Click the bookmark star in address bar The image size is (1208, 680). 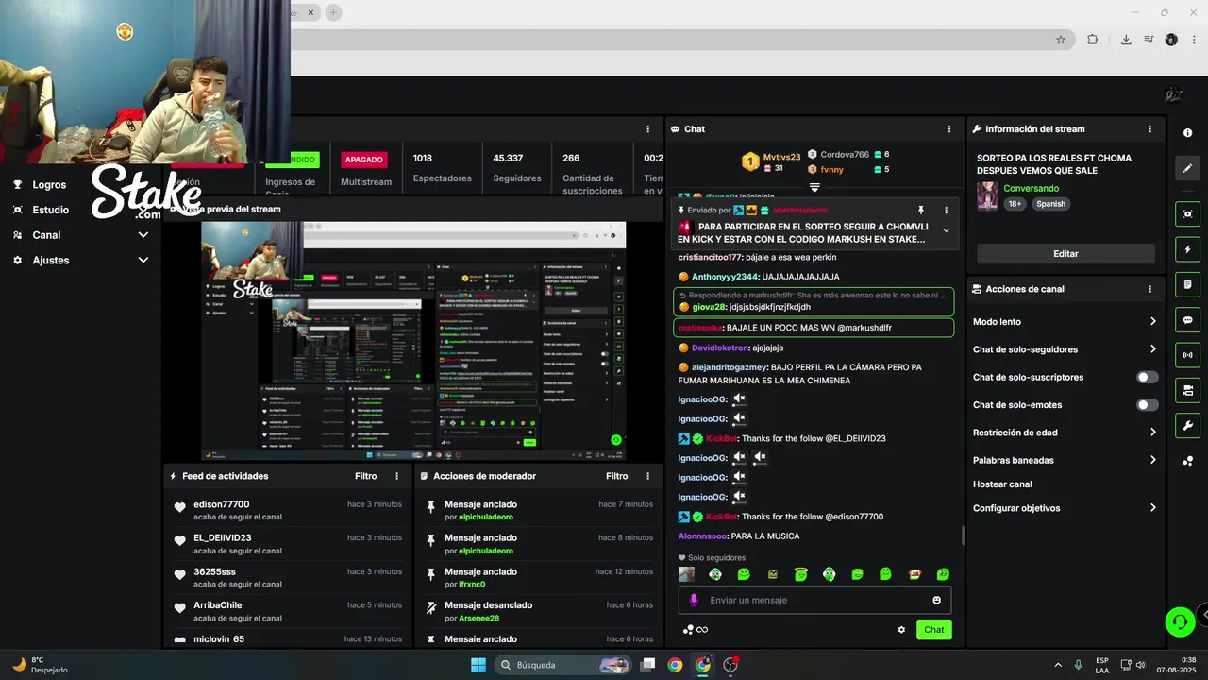click(x=1061, y=40)
